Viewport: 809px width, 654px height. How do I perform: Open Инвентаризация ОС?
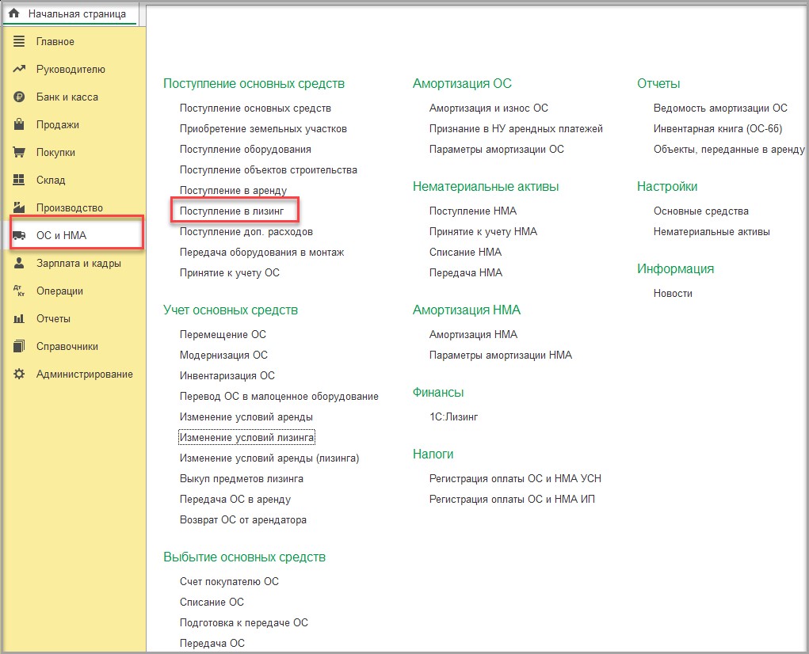tap(227, 376)
